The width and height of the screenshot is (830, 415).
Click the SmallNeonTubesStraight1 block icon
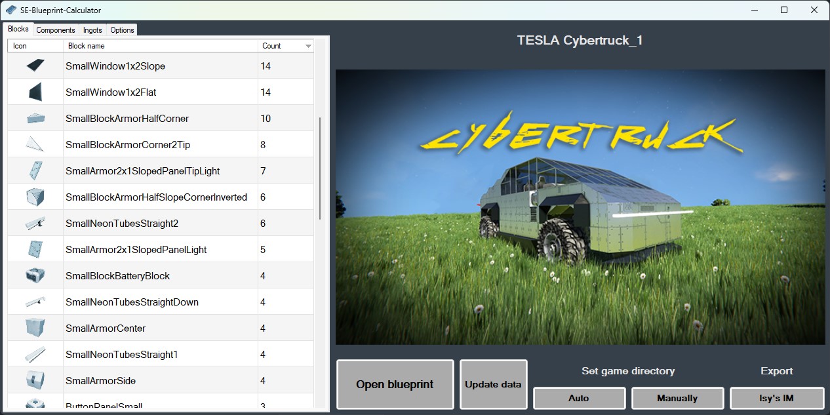click(35, 354)
